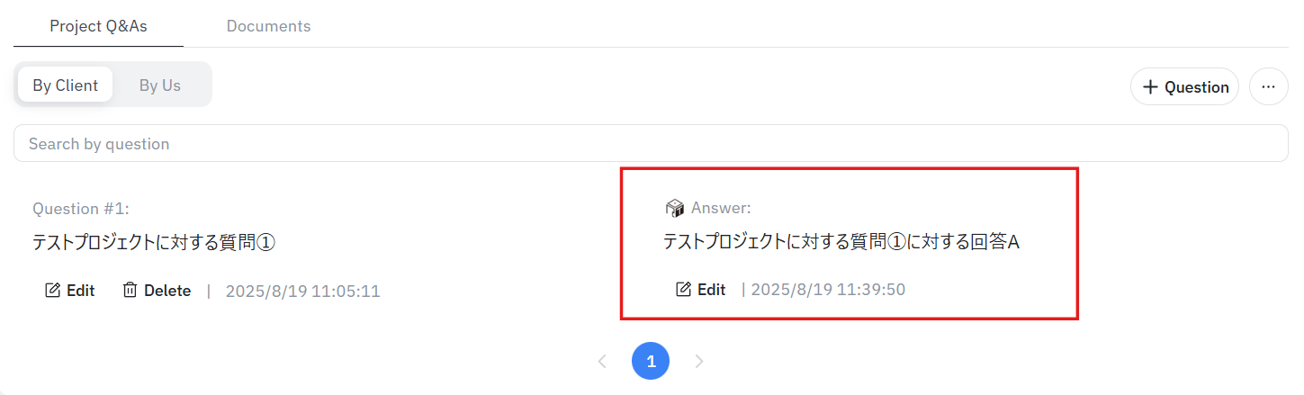
Task: Open the three-dot more options menu
Action: (1268, 87)
